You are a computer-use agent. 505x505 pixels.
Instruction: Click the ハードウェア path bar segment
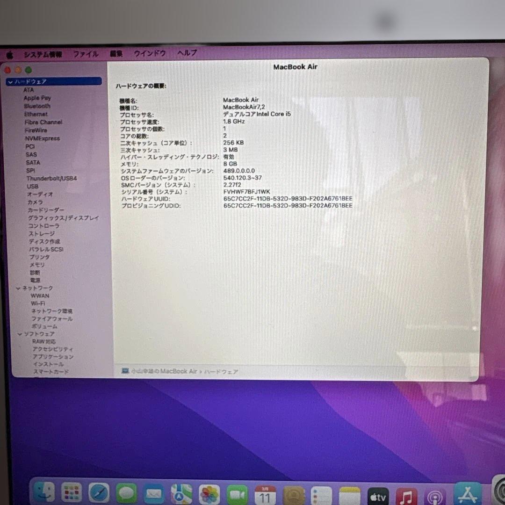221,372
